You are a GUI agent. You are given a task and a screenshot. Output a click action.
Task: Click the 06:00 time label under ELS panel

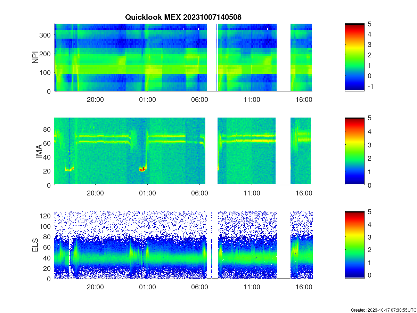tap(199, 287)
